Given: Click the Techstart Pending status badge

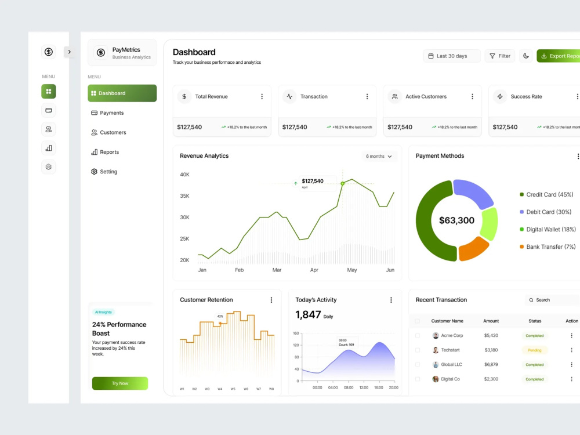Looking at the screenshot, I should [535, 350].
